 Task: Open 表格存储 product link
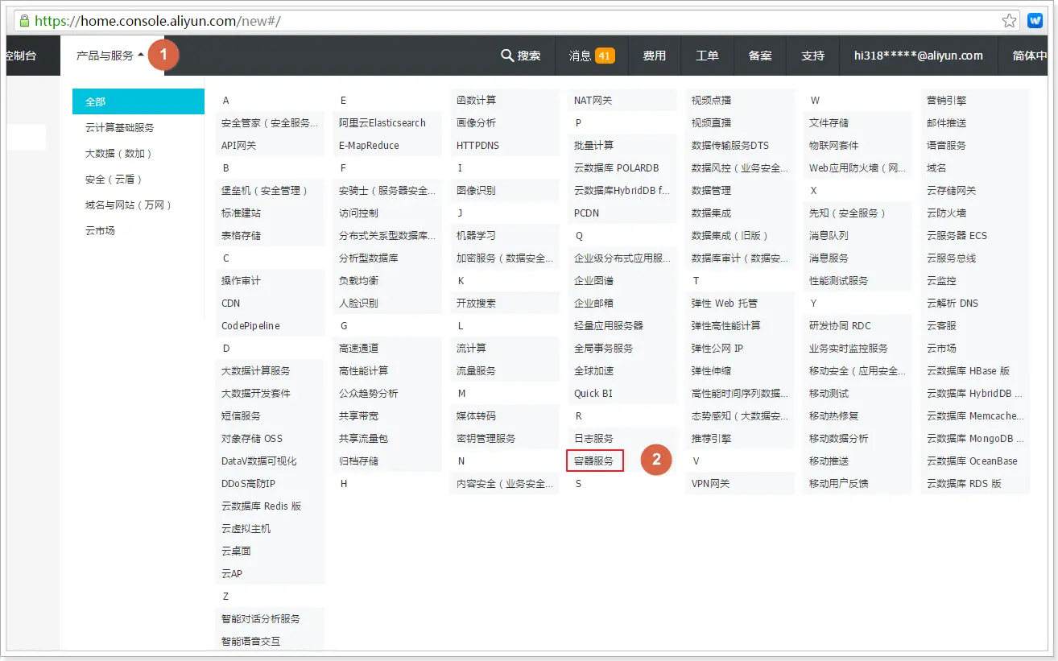[241, 236]
